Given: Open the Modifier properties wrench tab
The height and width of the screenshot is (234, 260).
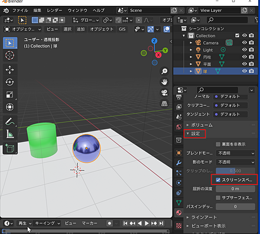Looking at the screenshot, I should (179, 163).
